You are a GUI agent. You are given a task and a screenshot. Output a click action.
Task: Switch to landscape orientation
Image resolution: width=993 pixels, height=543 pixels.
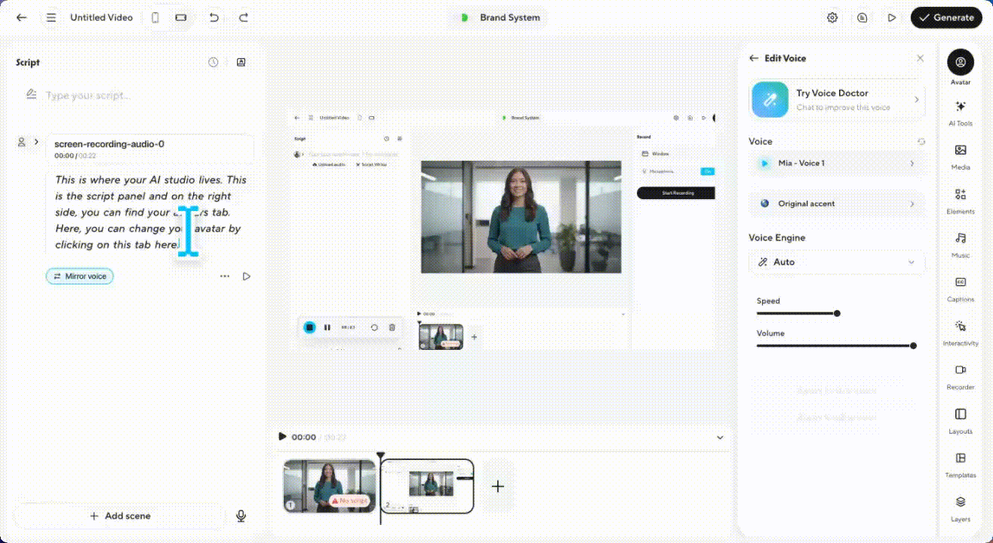click(181, 17)
